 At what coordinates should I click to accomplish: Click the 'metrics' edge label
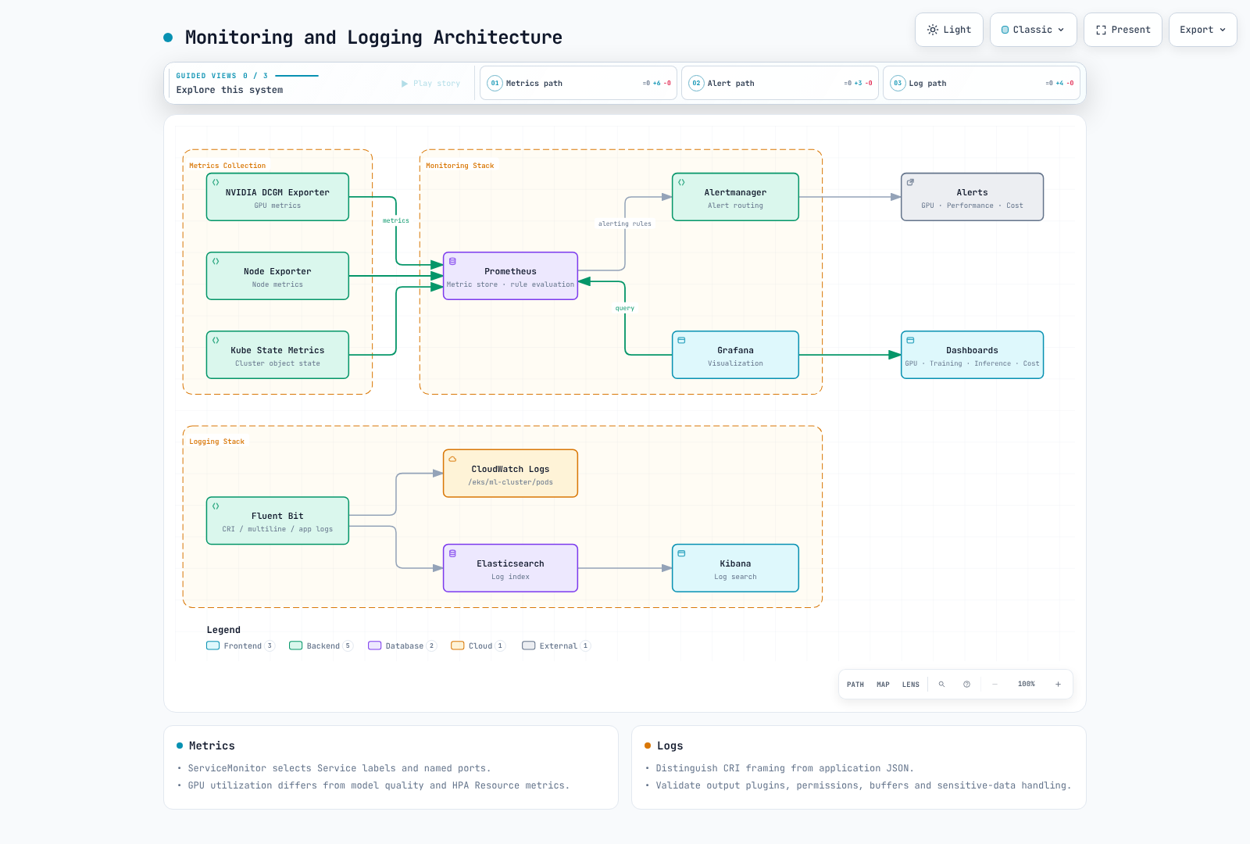396,220
